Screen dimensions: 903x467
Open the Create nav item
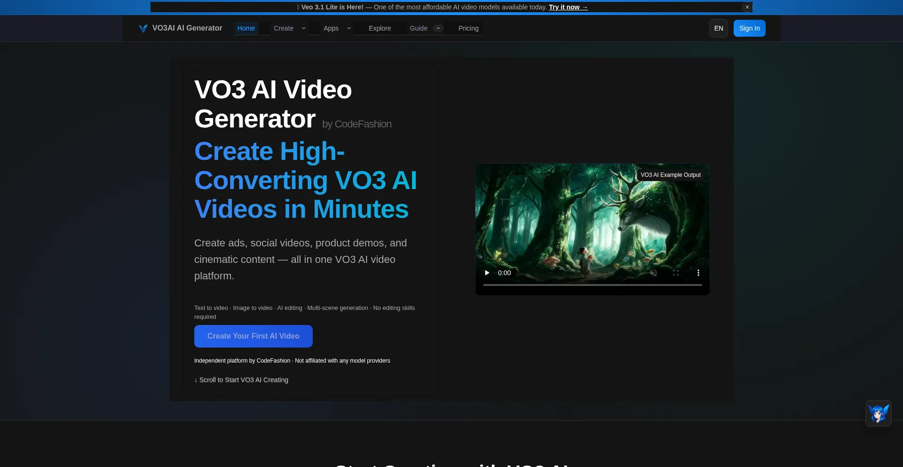pyautogui.click(x=284, y=28)
